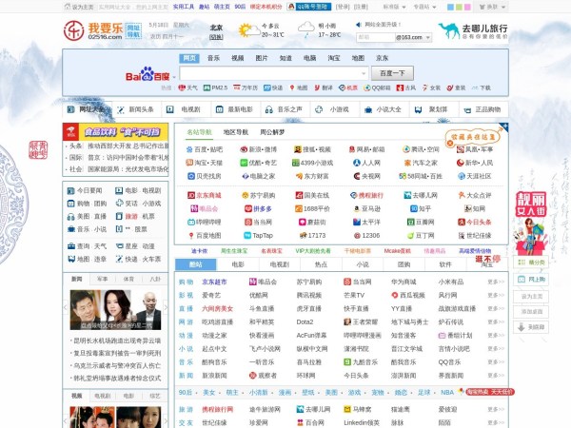This screenshot has width=571, height=428.
Task: Open the 12306 railway site link
Action: pyautogui.click(x=366, y=236)
